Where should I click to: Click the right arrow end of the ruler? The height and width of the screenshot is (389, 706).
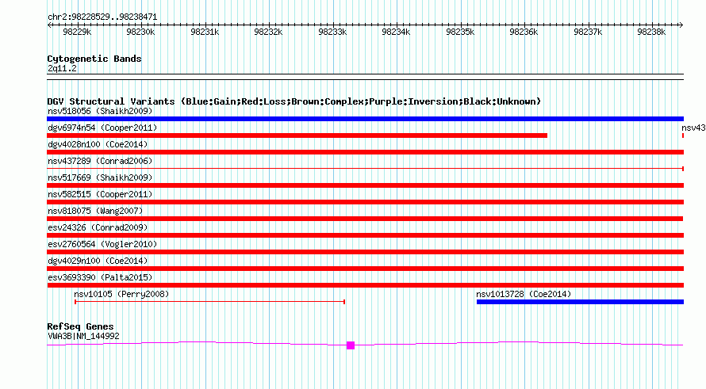(x=681, y=25)
